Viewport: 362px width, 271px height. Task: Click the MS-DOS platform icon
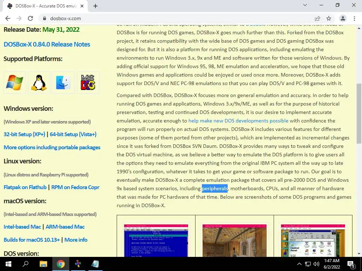tap(88, 83)
